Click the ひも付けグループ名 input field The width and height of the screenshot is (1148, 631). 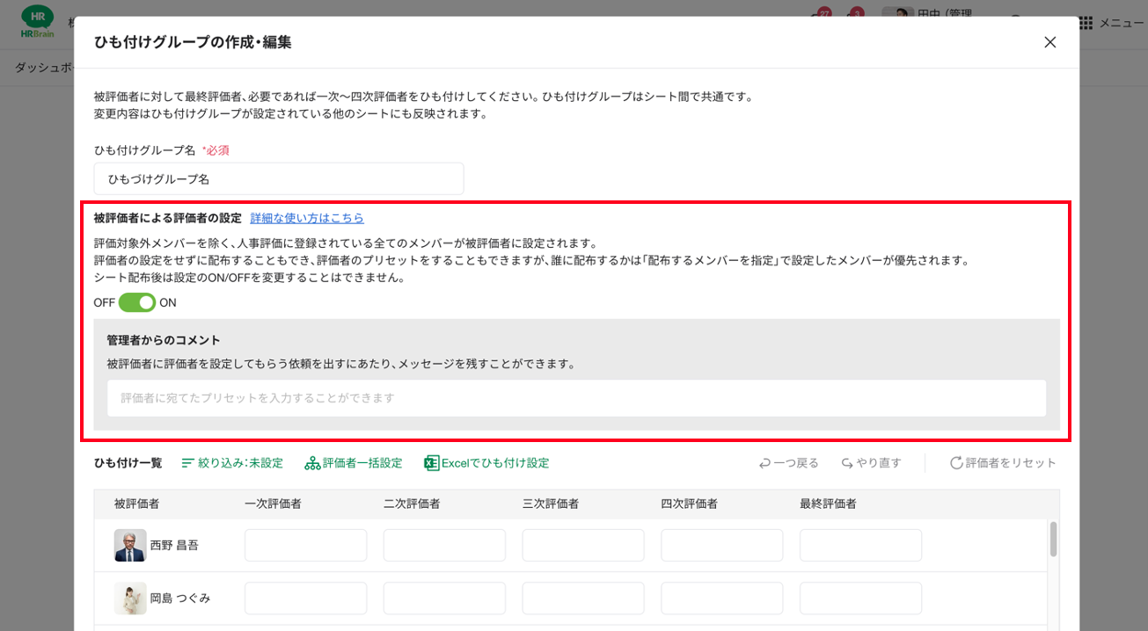click(x=279, y=178)
